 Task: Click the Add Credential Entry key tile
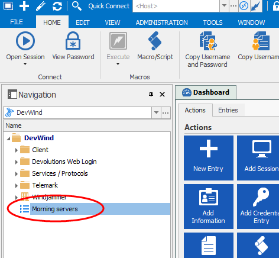click(258, 207)
